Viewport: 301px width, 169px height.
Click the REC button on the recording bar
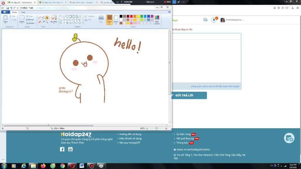167,2
